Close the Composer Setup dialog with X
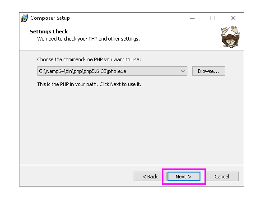Image resolution: width=265 pixels, height=200 pixels. 233,18
